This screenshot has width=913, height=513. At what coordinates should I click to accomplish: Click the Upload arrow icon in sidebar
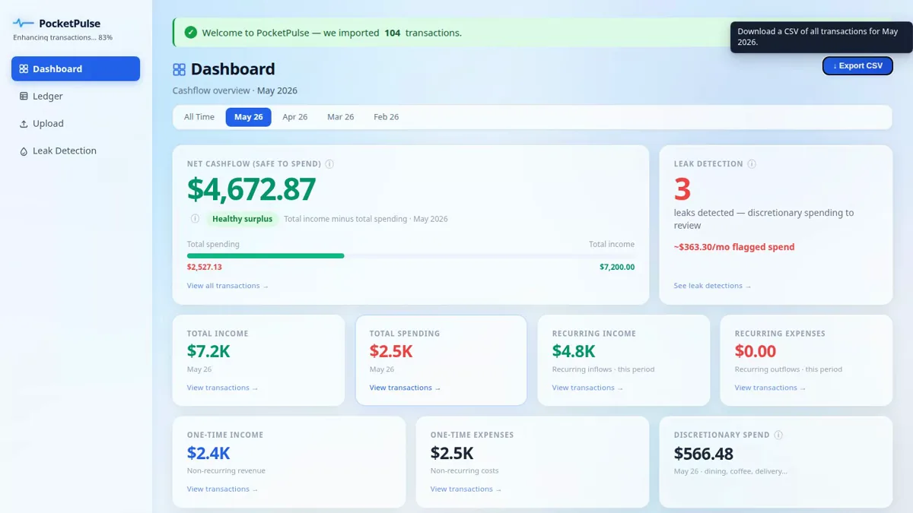(24, 124)
